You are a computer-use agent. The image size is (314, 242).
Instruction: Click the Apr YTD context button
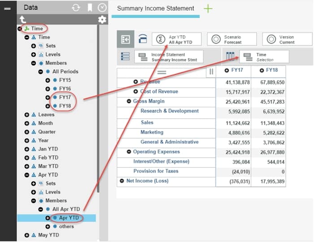176,39
